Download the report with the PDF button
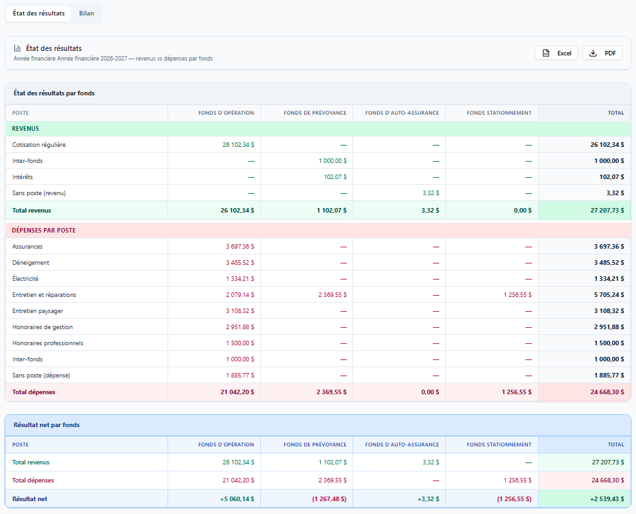The height and width of the screenshot is (514, 636). (602, 53)
